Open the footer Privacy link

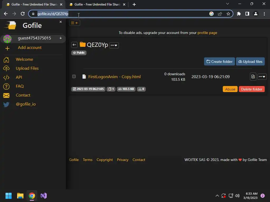tap(123, 160)
